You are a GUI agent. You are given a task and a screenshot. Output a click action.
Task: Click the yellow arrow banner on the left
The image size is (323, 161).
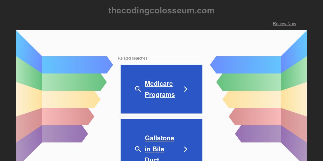(71, 99)
